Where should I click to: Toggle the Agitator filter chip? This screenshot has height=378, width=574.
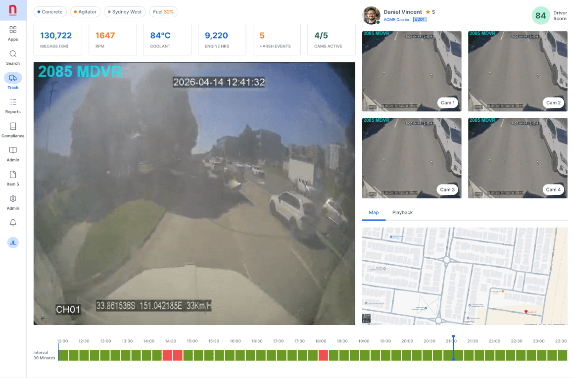(84, 11)
